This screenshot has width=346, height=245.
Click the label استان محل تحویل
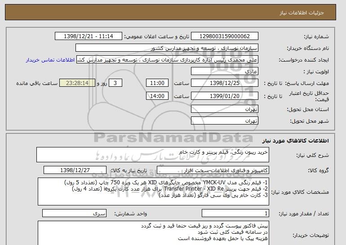coord(308,110)
